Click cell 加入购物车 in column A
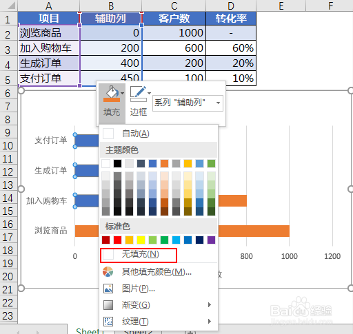The height and width of the screenshot is (334, 353). 49,48
